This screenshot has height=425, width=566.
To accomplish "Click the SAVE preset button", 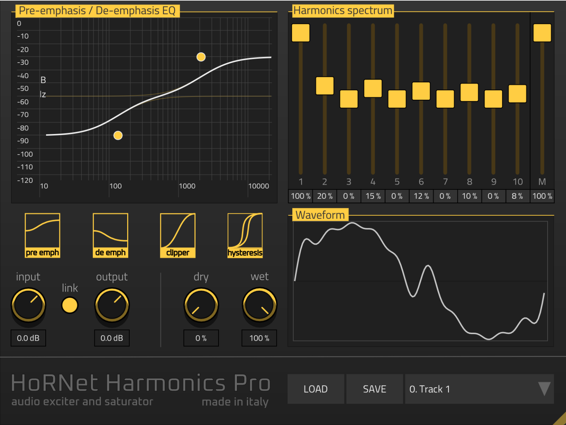I will click(x=374, y=389).
